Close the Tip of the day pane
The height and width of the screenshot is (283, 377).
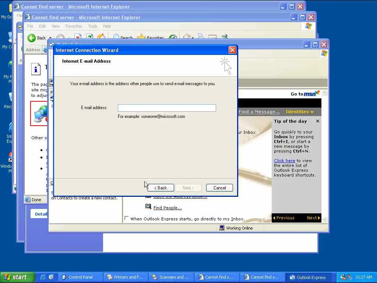click(318, 121)
